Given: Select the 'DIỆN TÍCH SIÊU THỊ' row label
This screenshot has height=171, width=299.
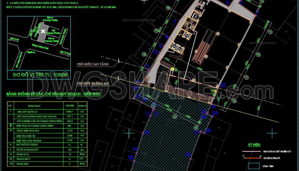Looking at the screenshot, I should 26,136.
